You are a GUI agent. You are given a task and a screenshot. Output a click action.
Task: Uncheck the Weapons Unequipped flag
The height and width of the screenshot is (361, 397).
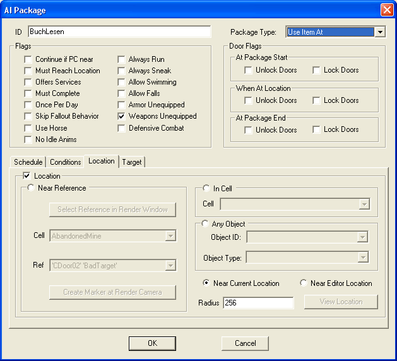tap(122, 116)
